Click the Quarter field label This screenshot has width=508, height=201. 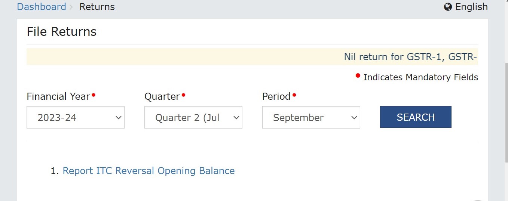click(x=162, y=96)
